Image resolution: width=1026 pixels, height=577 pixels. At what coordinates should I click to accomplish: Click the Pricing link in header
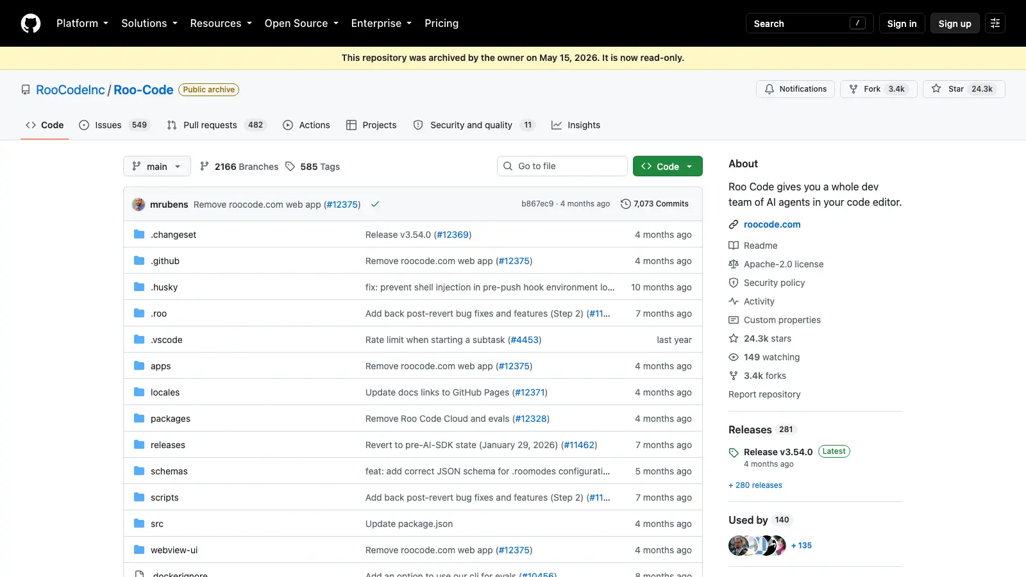pos(441,23)
